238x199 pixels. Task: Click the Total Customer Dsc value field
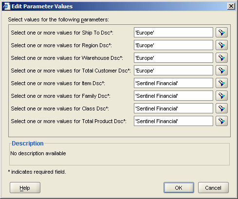point(173,71)
